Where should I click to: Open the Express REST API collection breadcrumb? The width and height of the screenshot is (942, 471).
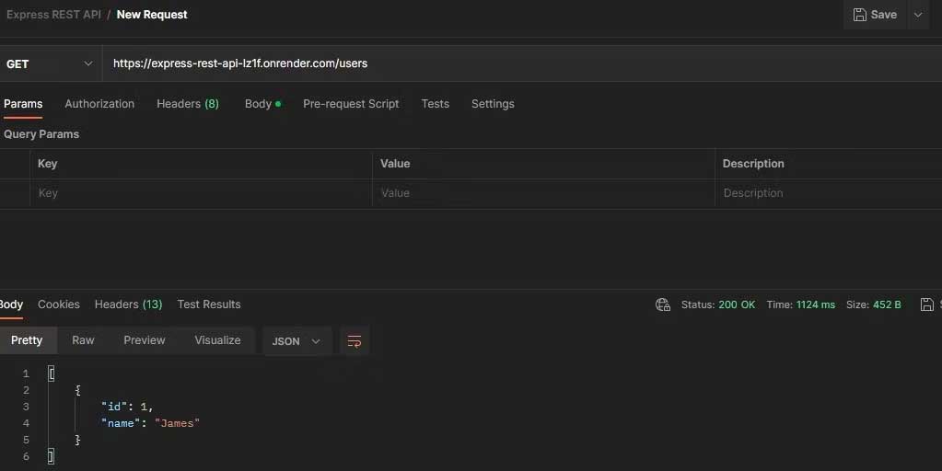click(x=53, y=15)
